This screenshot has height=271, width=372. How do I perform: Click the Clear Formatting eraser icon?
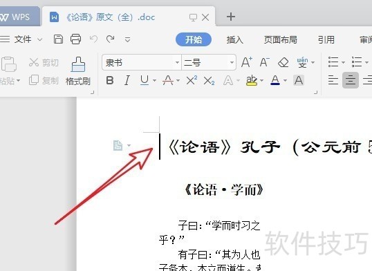pos(283,63)
